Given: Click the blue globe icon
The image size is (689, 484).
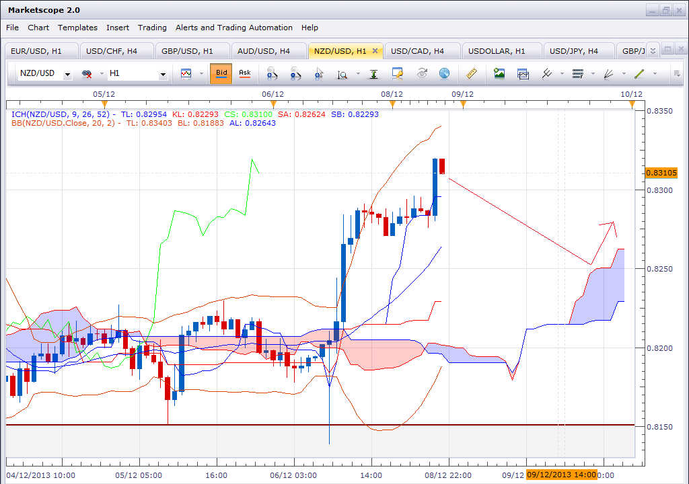Looking at the screenshot, I should [x=444, y=73].
